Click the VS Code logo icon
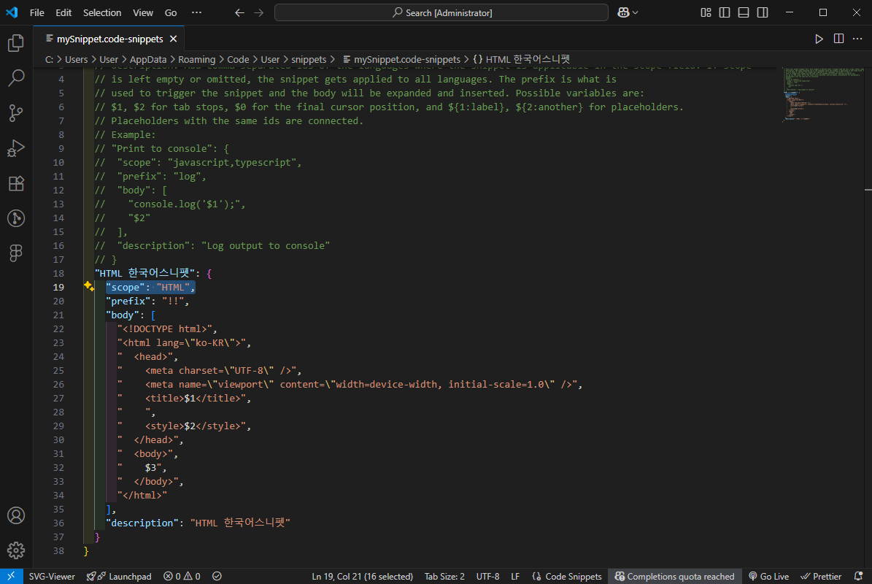The height and width of the screenshot is (584, 872). tap(12, 12)
